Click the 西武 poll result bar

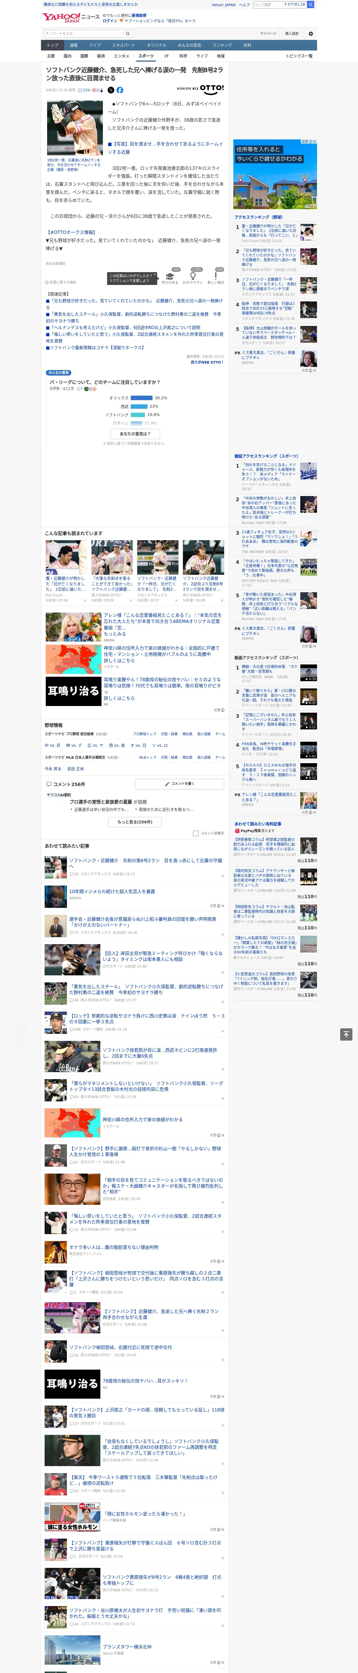(139, 407)
